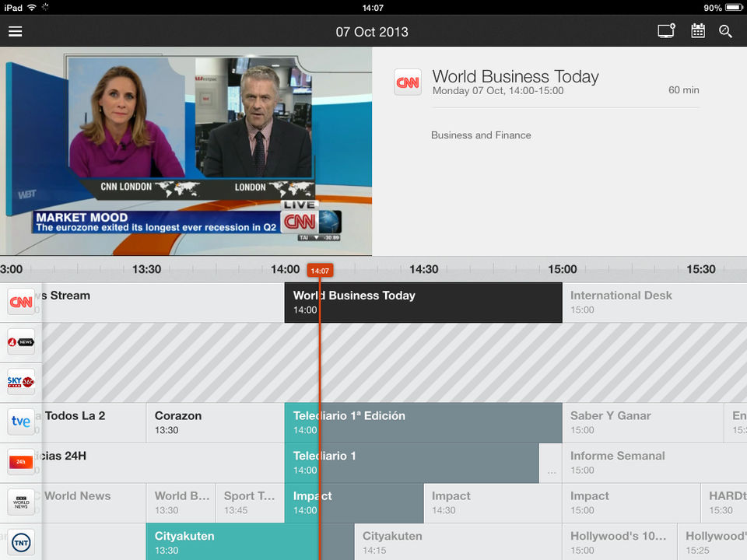The width and height of the screenshot is (747, 560).
Task: Select the tve channel logo
Action: click(x=21, y=422)
